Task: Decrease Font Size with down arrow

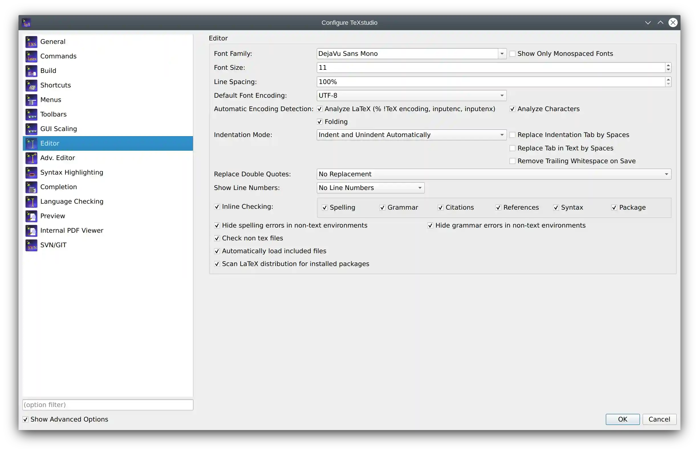Action: [x=668, y=70]
